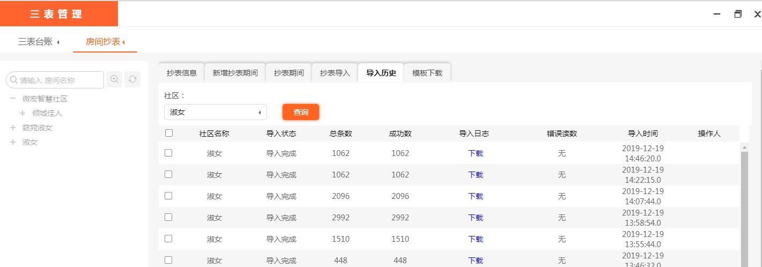
Task: Click the small arrow icon next to 三表台账
Action: [x=58, y=42]
